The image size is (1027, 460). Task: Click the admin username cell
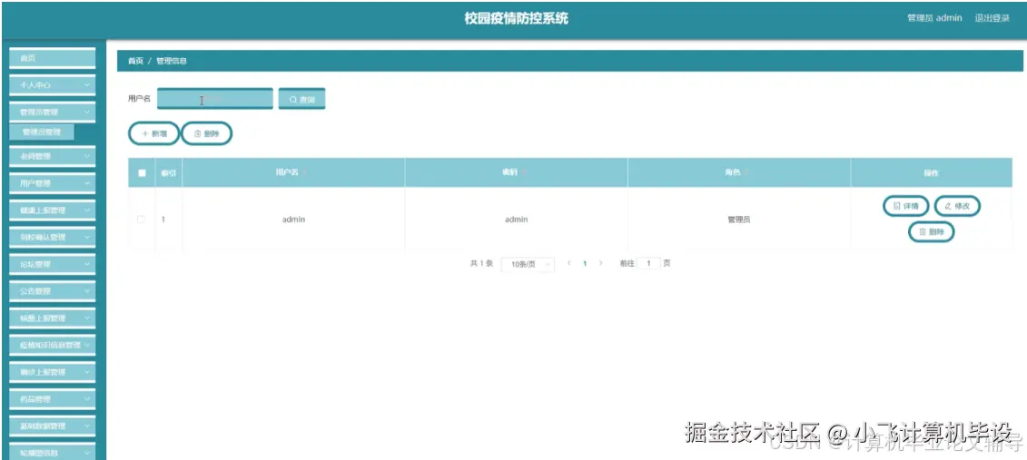(x=293, y=220)
